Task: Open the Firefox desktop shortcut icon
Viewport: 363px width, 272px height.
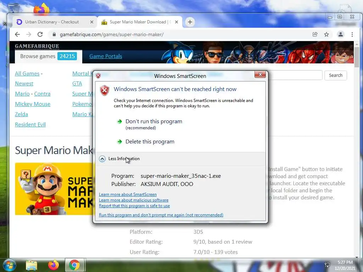Action: (x=41, y=9)
